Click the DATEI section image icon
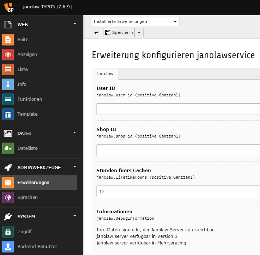 (x=8, y=133)
